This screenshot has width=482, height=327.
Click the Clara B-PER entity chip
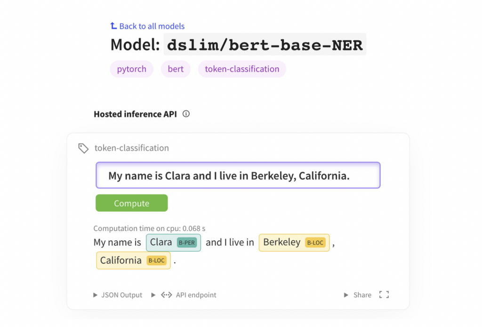point(173,242)
